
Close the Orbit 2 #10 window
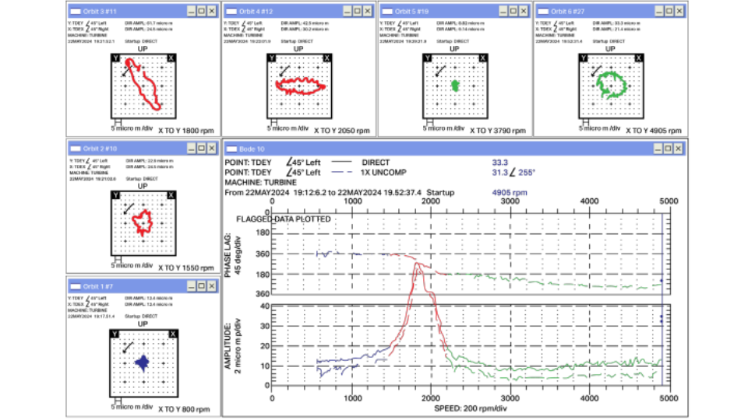coord(213,148)
